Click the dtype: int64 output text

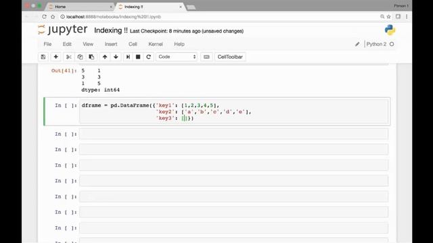(x=101, y=90)
